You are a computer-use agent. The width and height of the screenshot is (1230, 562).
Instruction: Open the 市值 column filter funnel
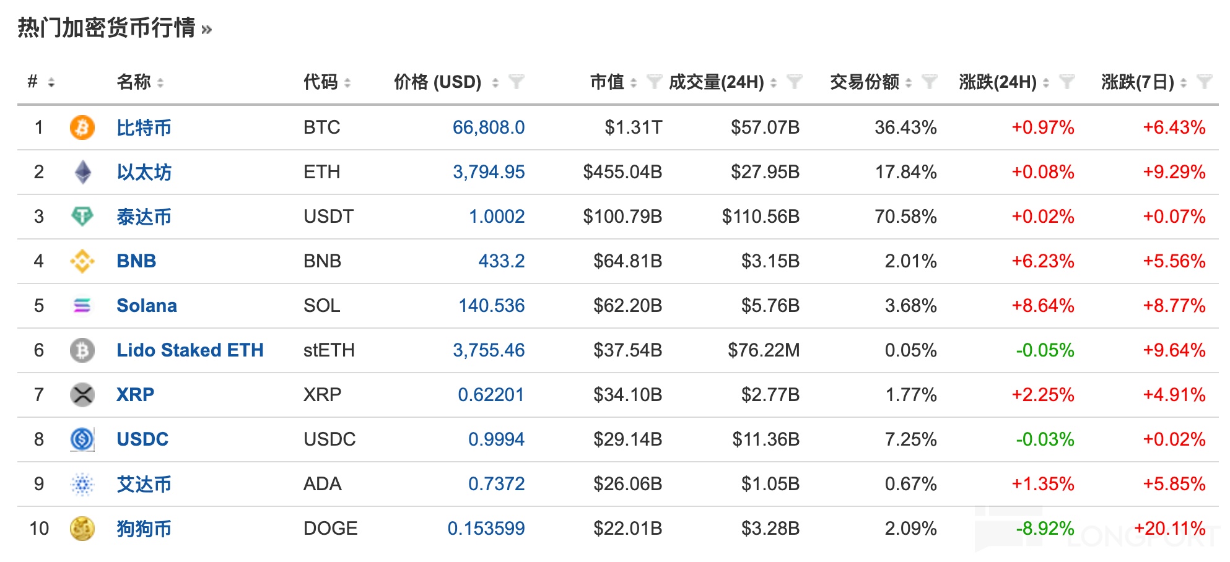click(654, 82)
